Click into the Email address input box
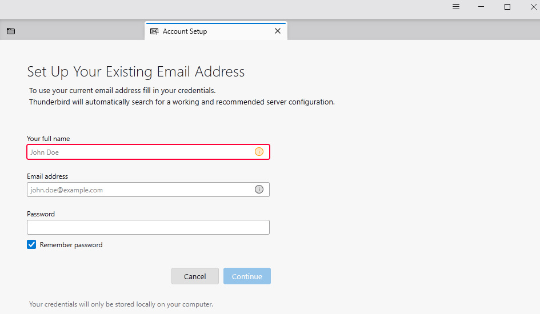This screenshot has width=540, height=314. pyautogui.click(x=137, y=190)
